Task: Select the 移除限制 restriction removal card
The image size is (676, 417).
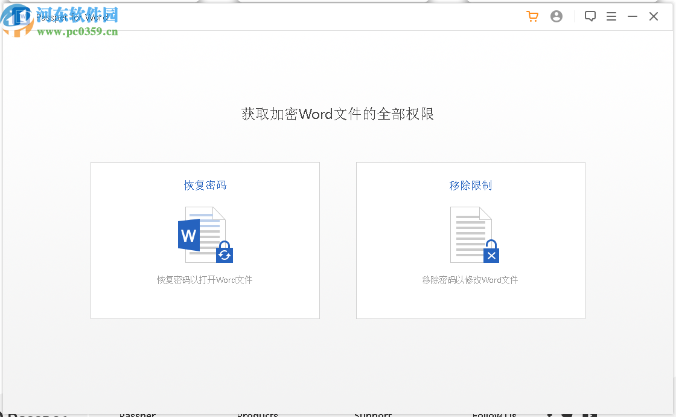Action: pyautogui.click(x=470, y=240)
